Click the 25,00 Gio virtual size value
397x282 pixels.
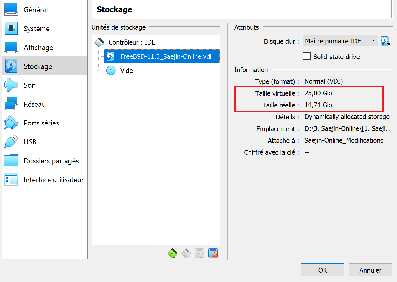pos(318,93)
